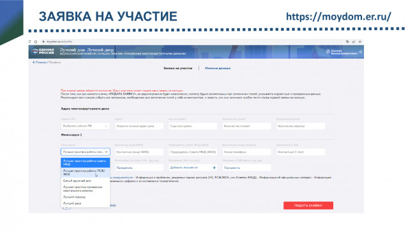The width and height of the screenshot is (415, 234).
Task: Click the Номер телефона input field
Action: tap(247, 152)
